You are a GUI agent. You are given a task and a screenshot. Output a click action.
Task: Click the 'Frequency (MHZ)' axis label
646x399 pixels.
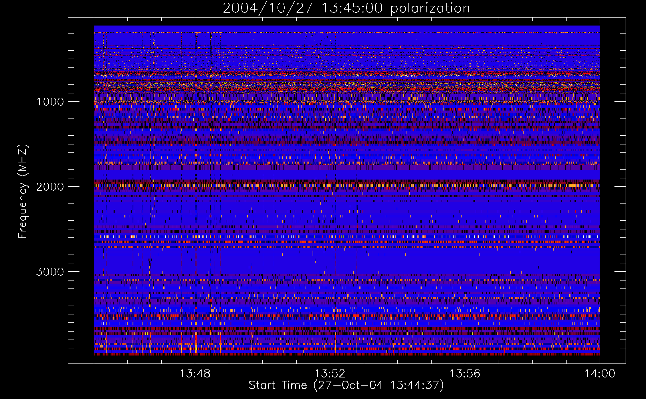(x=23, y=192)
